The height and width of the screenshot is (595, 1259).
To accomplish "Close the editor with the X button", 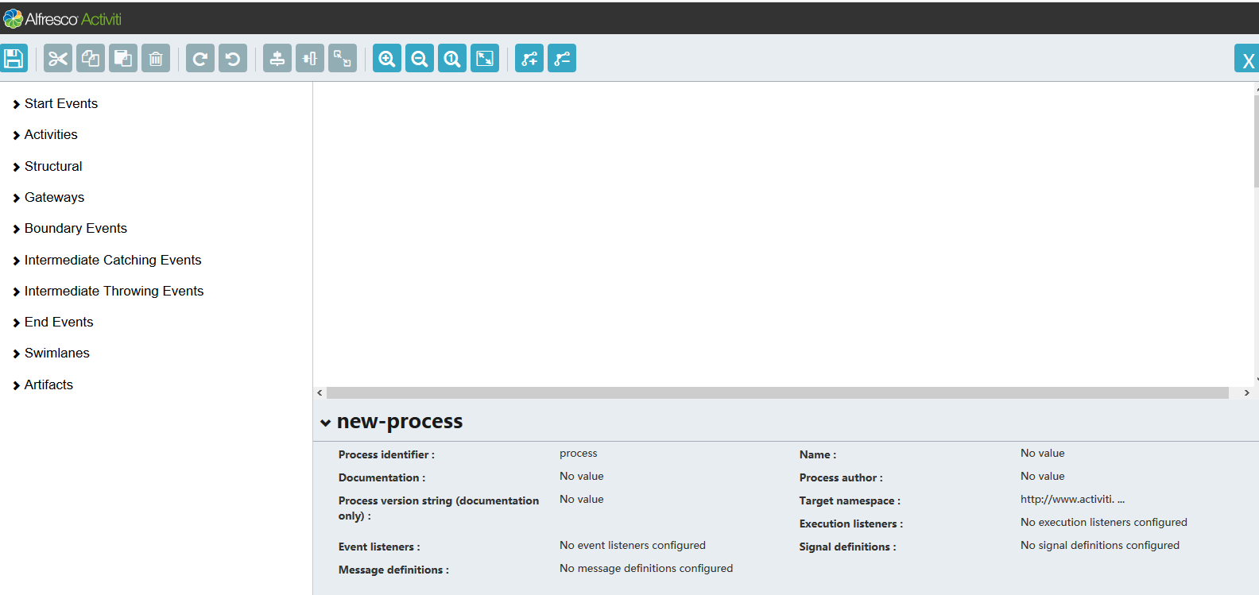I will click(x=1247, y=60).
